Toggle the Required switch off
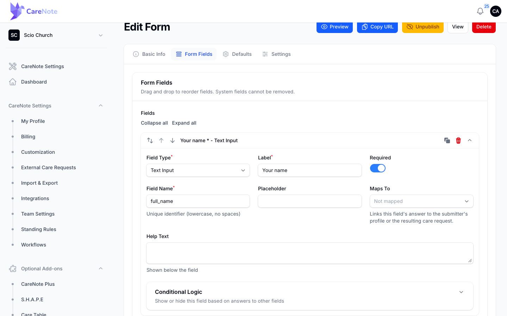 point(378,168)
